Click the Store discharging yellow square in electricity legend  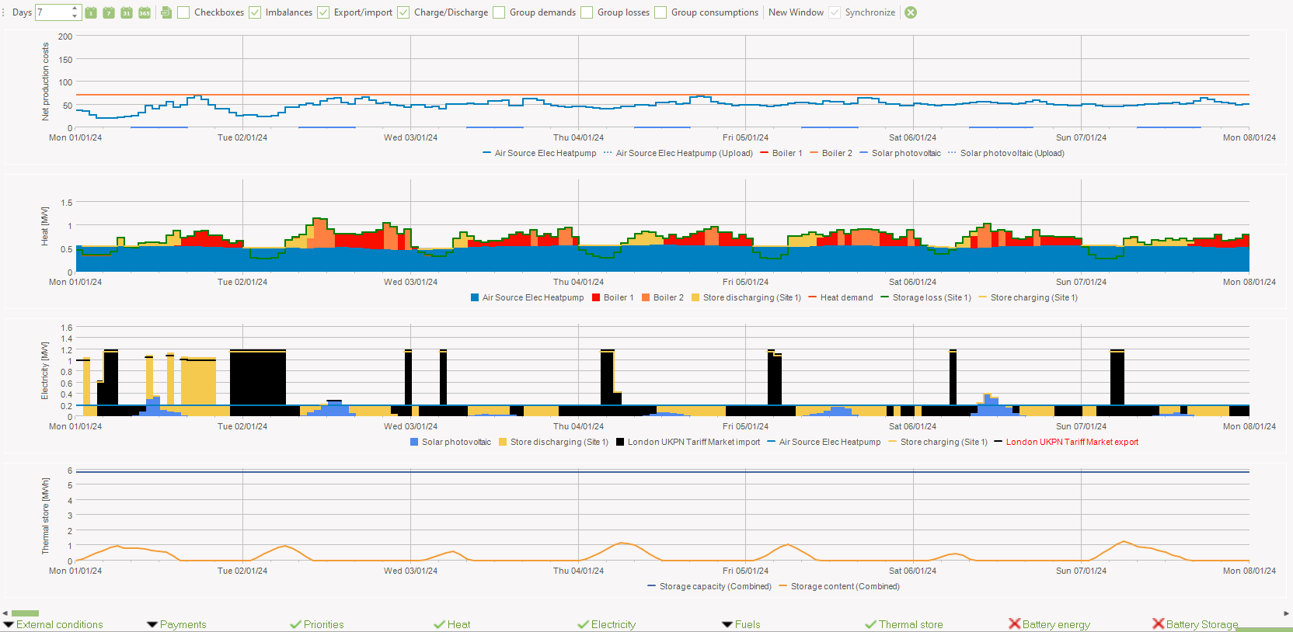pos(503,442)
